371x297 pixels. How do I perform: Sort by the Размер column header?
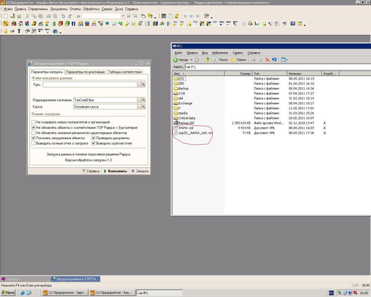coord(238,74)
